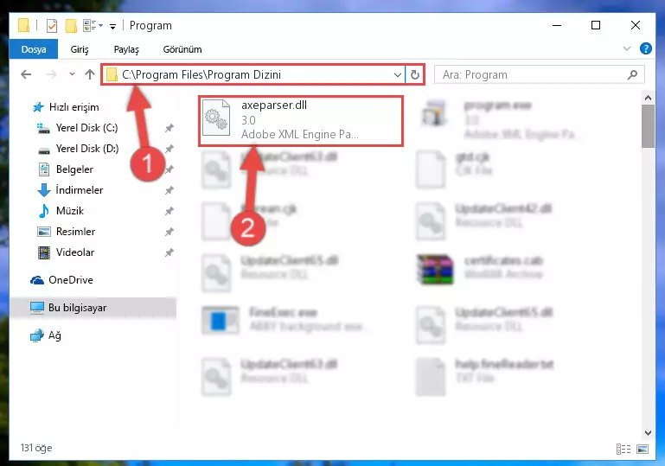Click the axeparser.dll gear file icon

click(x=216, y=119)
